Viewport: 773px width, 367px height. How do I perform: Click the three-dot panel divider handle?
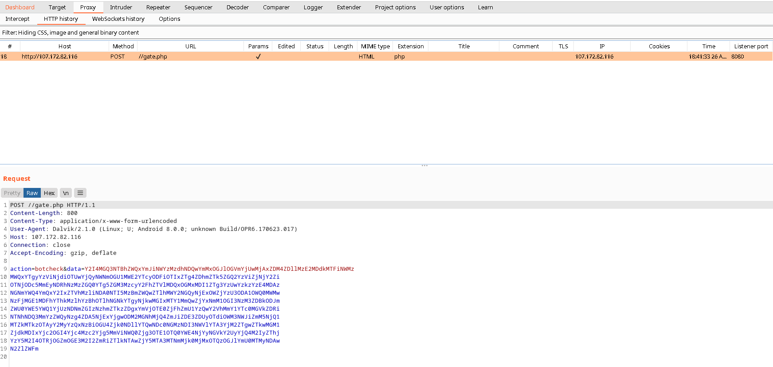424,165
